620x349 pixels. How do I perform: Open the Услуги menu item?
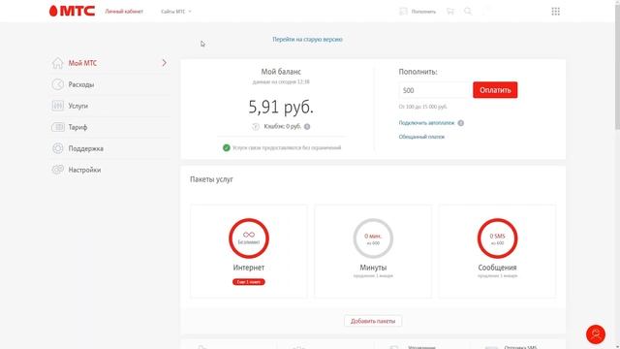(77, 106)
